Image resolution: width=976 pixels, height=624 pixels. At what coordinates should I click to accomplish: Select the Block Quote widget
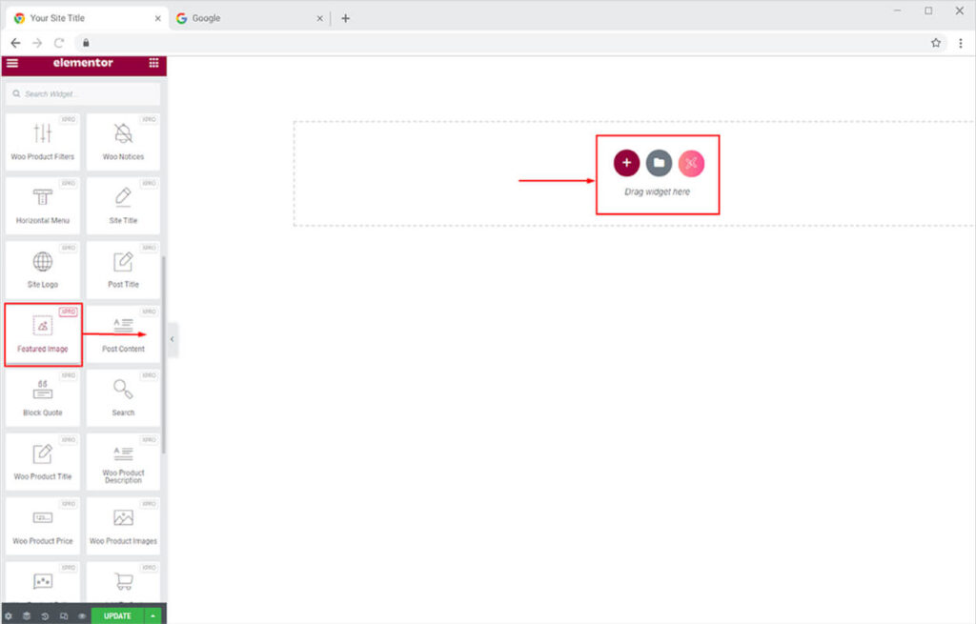click(x=43, y=397)
